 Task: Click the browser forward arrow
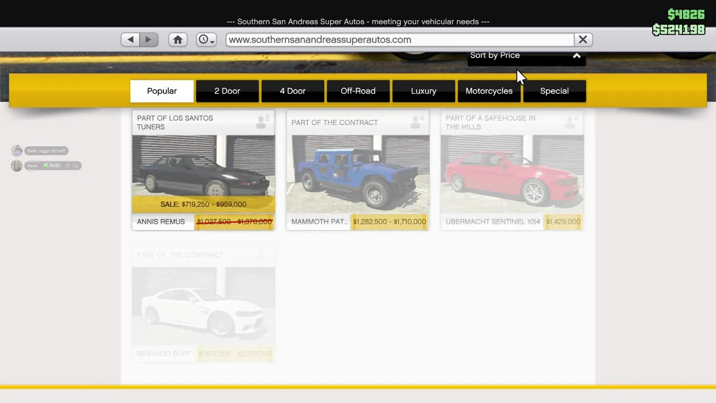[x=149, y=40]
